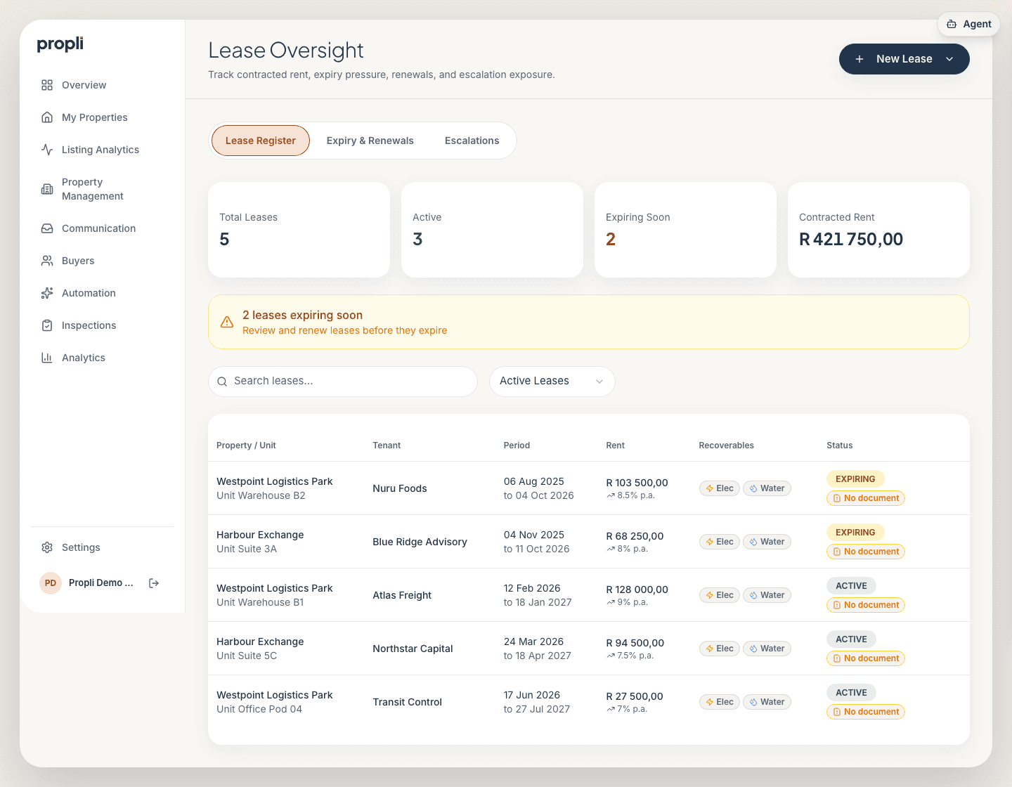Screen dimensions: 1012x787
Task: Click the magnifier icon in search box
Action: pyautogui.click(x=222, y=382)
